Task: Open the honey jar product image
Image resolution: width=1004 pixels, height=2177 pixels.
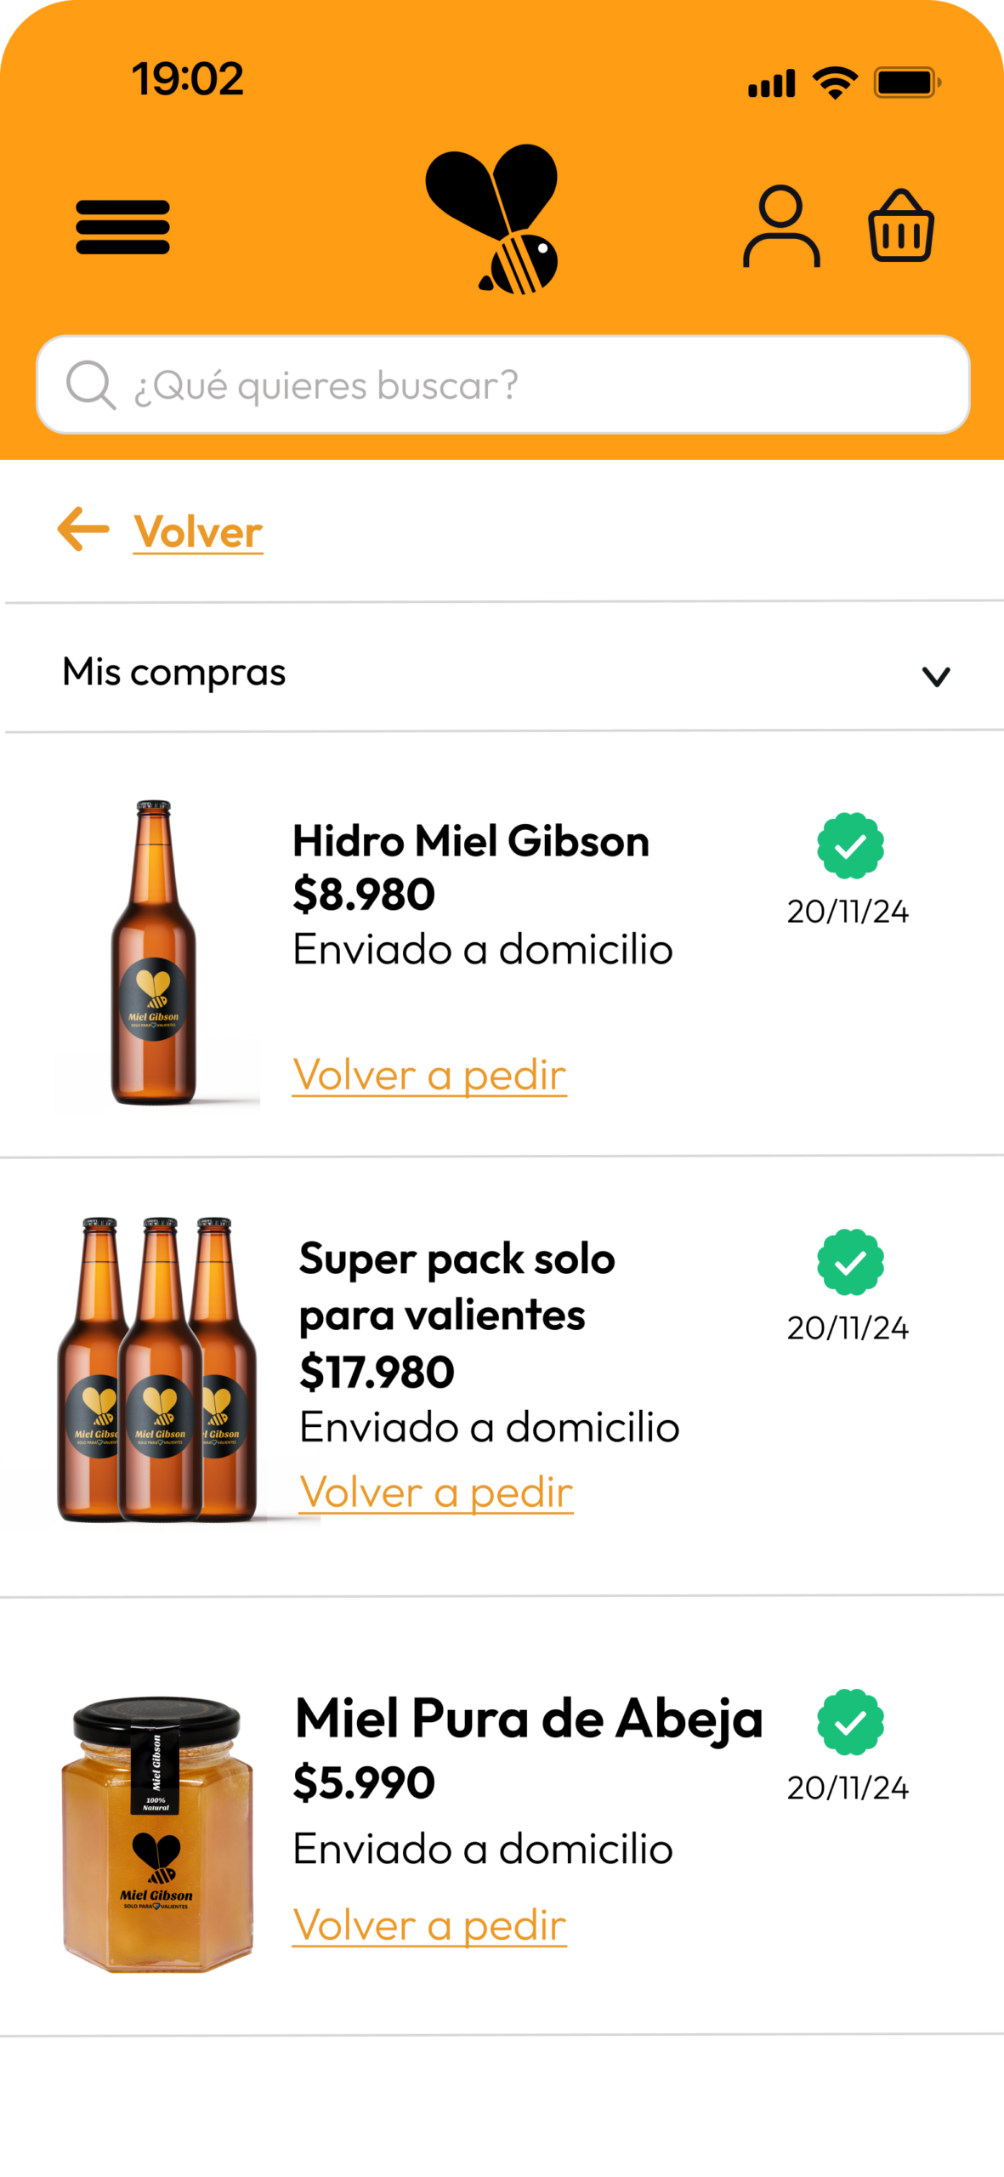Action: (x=157, y=1833)
